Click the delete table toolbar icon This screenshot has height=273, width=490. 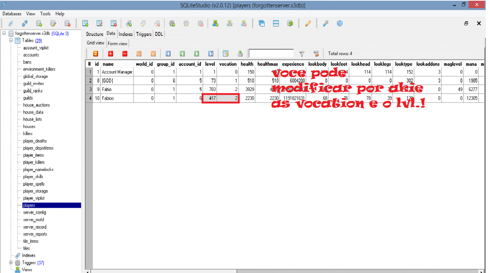click(x=114, y=24)
